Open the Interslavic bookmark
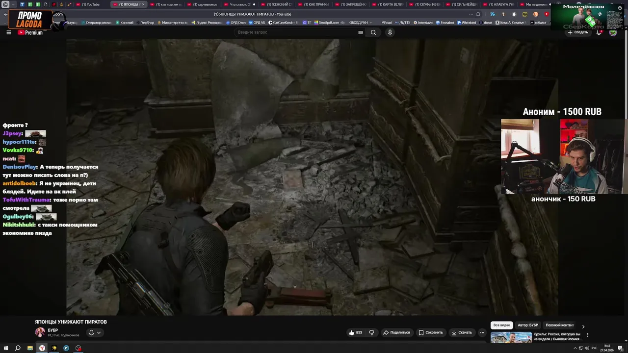The height and width of the screenshot is (353, 628). 423,23
